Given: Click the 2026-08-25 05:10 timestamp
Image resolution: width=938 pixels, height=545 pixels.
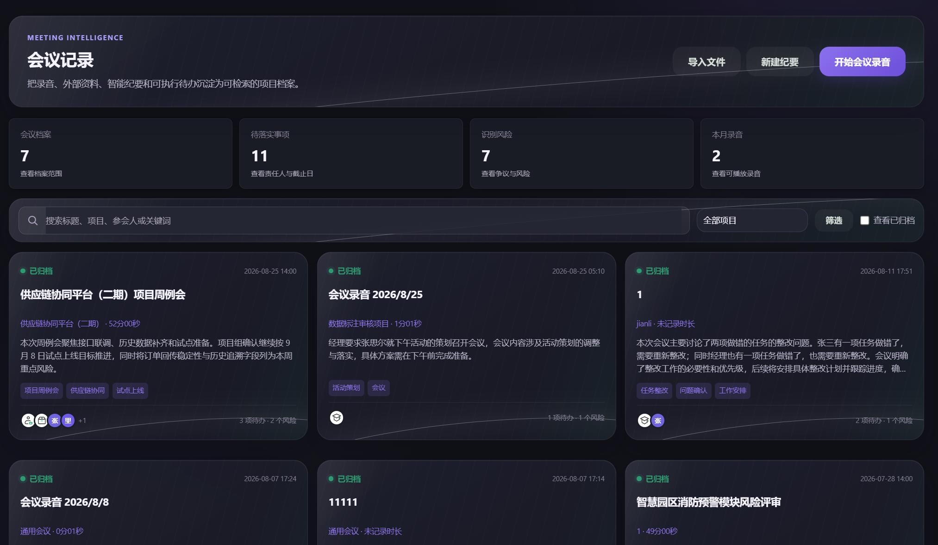Looking at the screenshot, I should tap(578, 271).
